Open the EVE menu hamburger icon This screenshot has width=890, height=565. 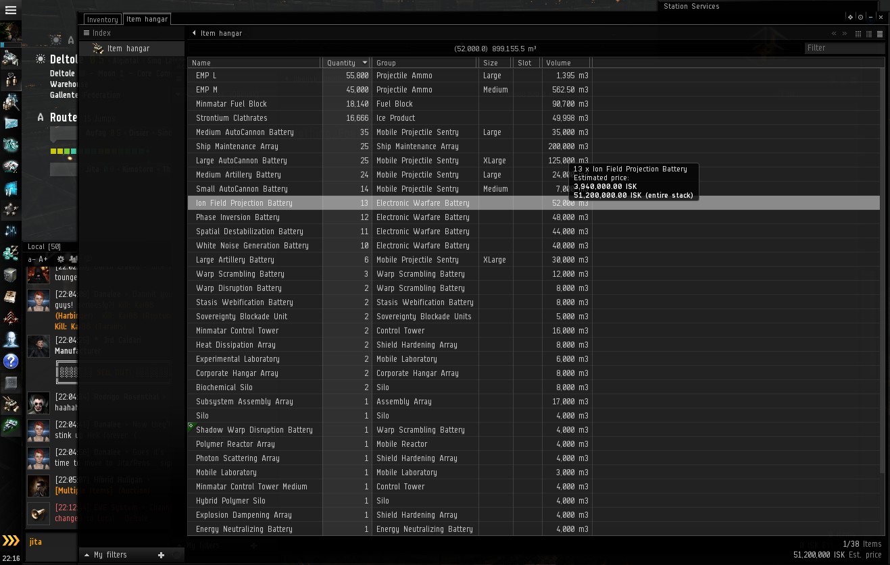click(11, 11)
